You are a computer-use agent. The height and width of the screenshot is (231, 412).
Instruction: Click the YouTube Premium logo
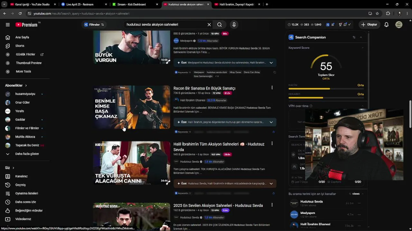tap(26, 25)
